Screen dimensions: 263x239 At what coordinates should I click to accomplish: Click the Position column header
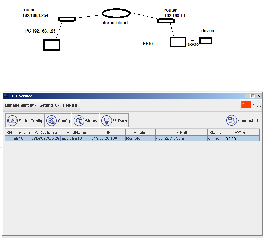(141, 133)
